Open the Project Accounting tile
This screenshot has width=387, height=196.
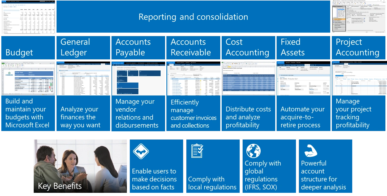[359, 48]
